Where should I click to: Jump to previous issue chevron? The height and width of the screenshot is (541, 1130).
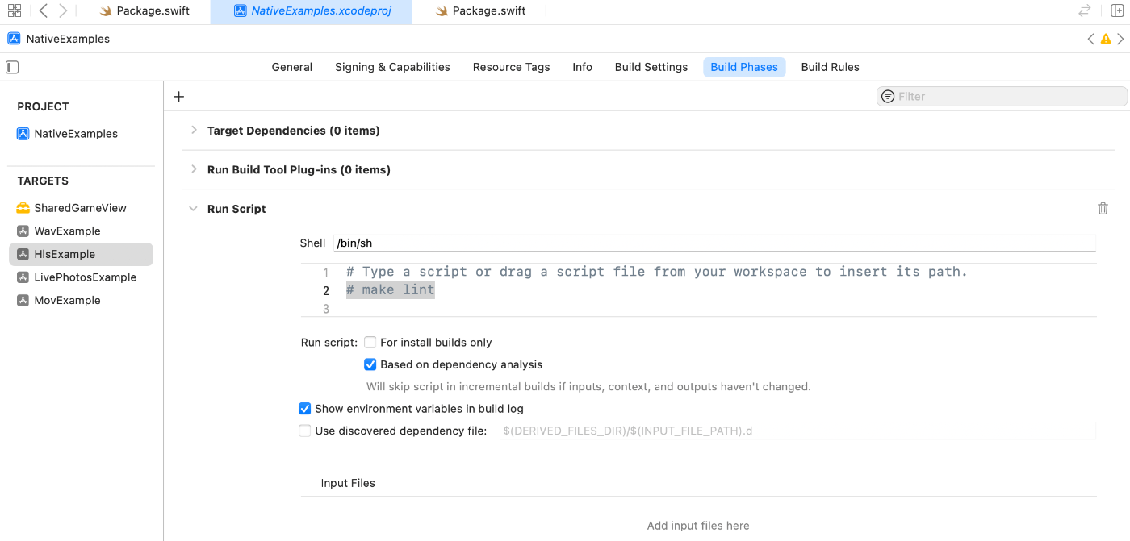point(1091,39)
